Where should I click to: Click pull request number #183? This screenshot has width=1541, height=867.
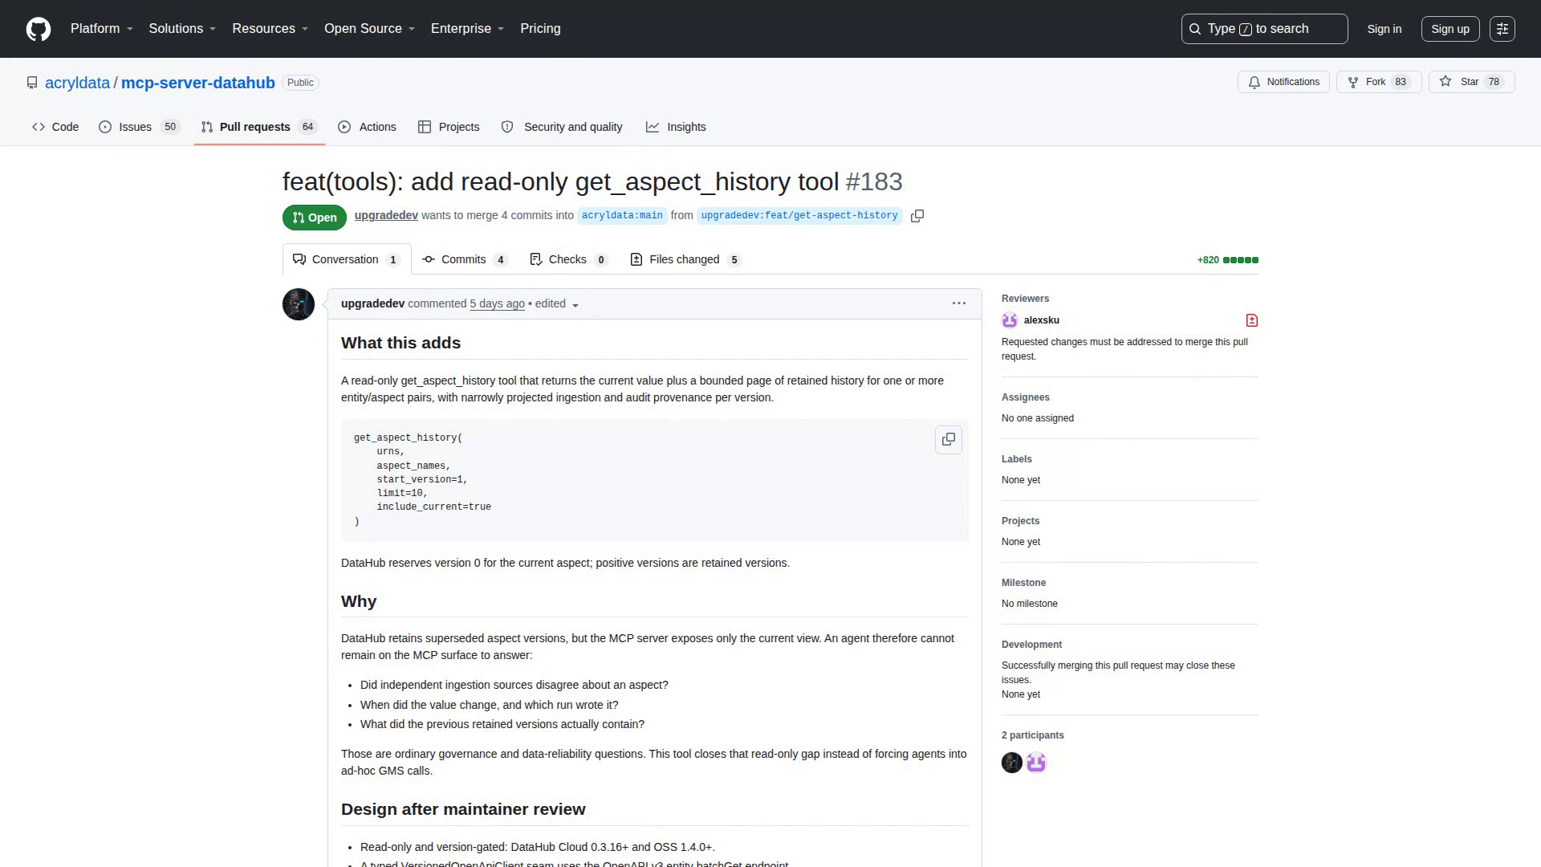pos(874,182)
